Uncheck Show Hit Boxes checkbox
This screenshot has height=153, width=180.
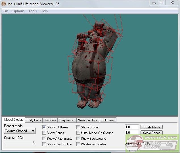click(44, 127)
